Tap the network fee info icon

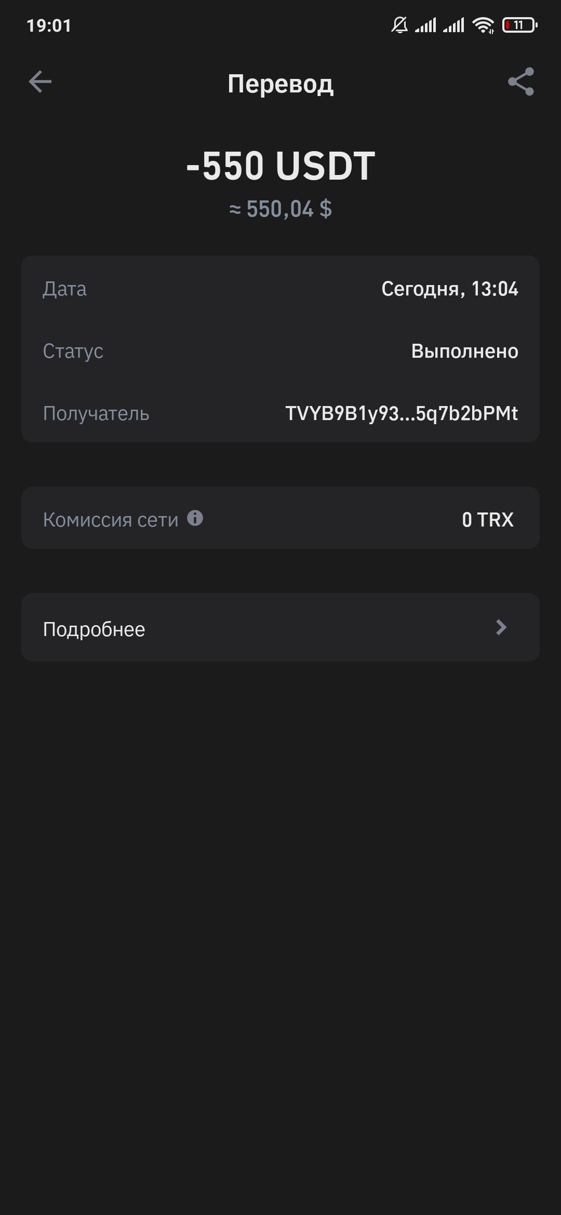(195, 518)
